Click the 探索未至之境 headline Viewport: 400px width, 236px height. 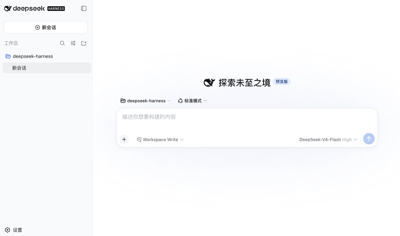point(244,83)
